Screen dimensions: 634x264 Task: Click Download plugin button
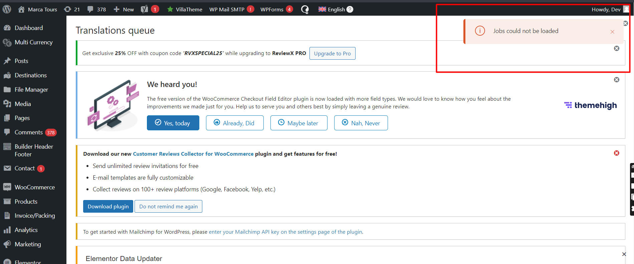tap(108, 206)
